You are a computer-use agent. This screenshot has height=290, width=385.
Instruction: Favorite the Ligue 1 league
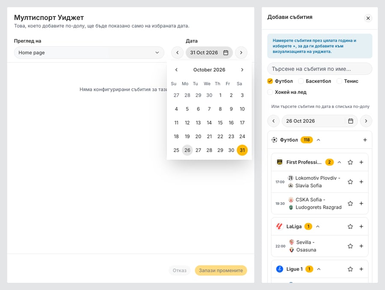[x=350, y=269]
